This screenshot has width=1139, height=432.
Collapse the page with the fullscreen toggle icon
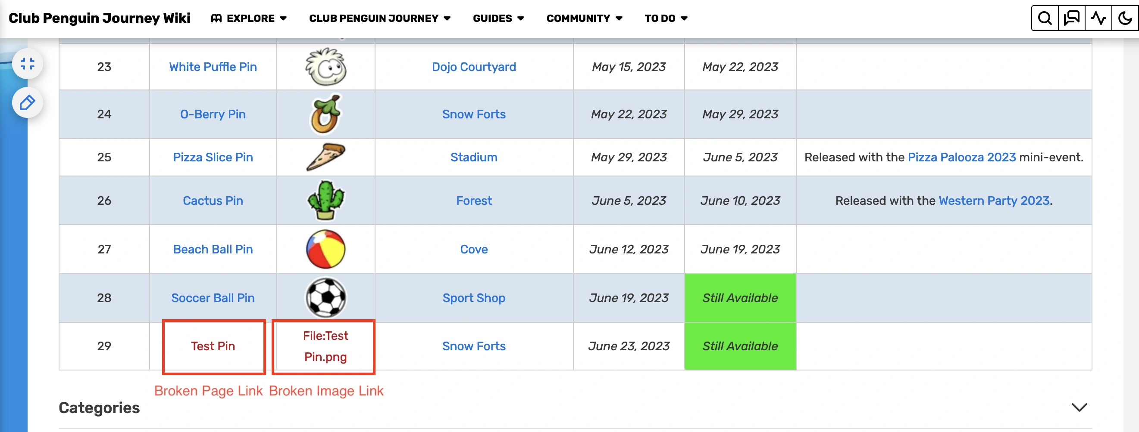pyautogui.click(x=28, y=64)
